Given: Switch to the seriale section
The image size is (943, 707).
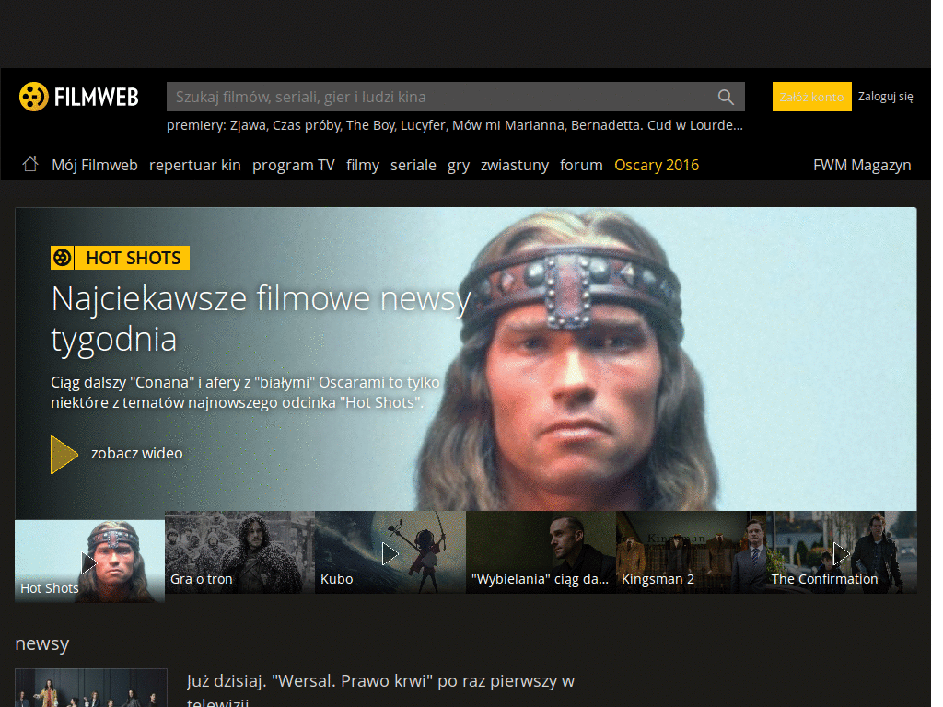Looking at the screenshot, I should [413, 165].
